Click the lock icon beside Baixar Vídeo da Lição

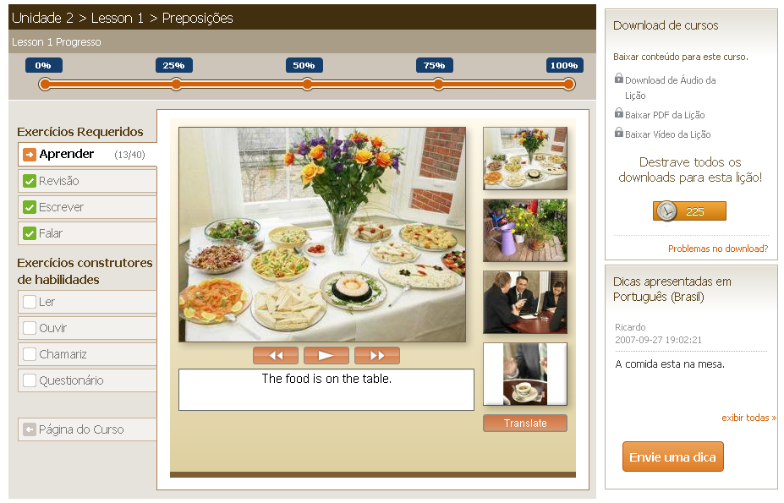click(x=619, y=133)
